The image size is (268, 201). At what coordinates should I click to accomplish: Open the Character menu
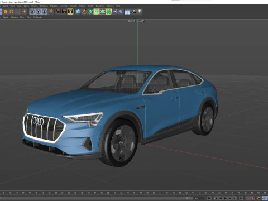click(54, 6)
